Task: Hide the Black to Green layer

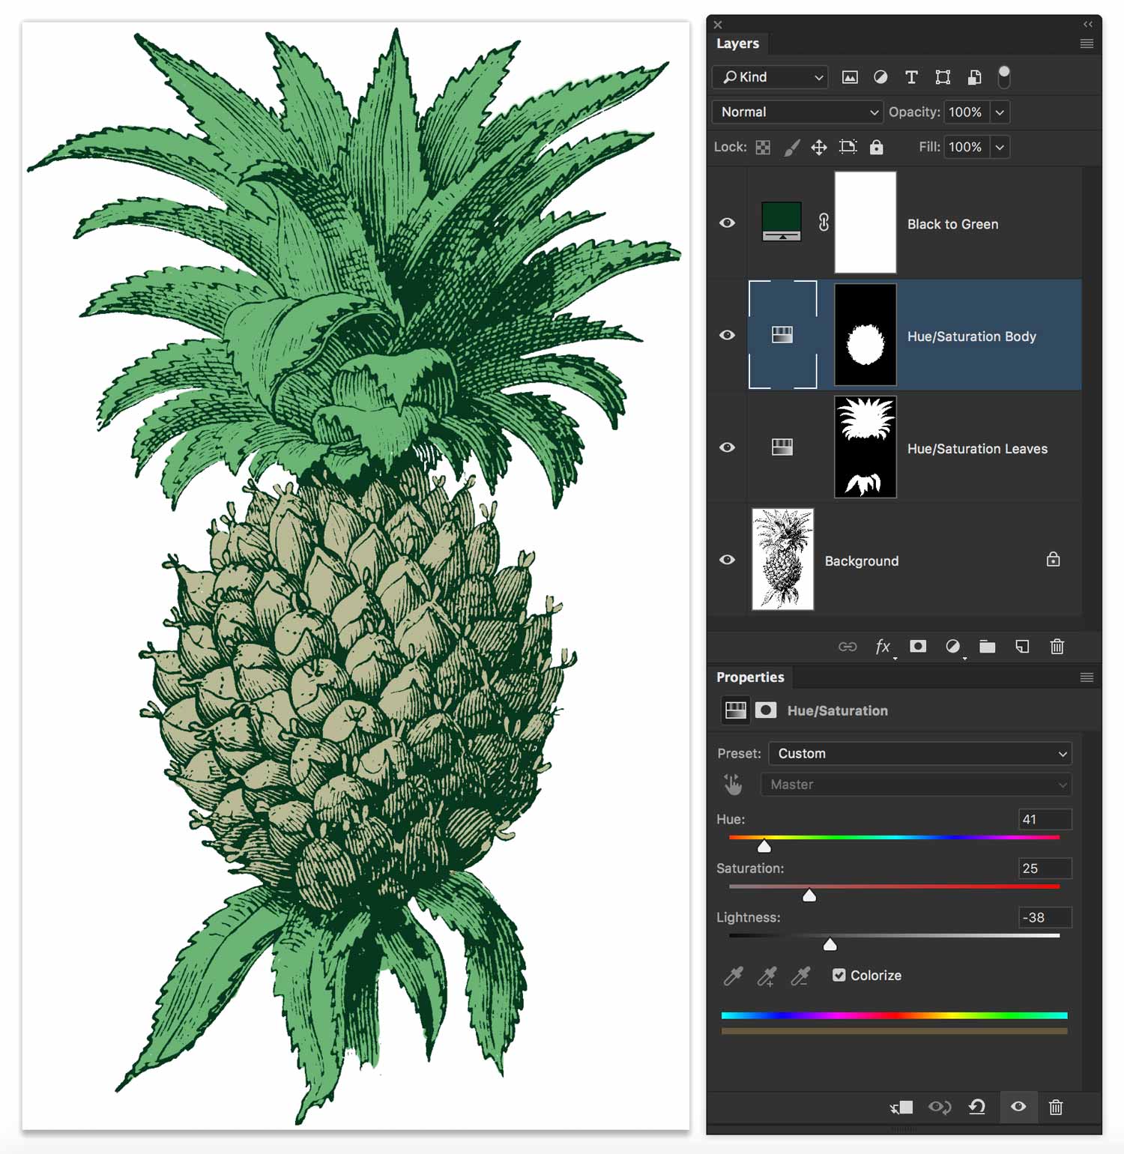Action: click(x=727, y=223)
